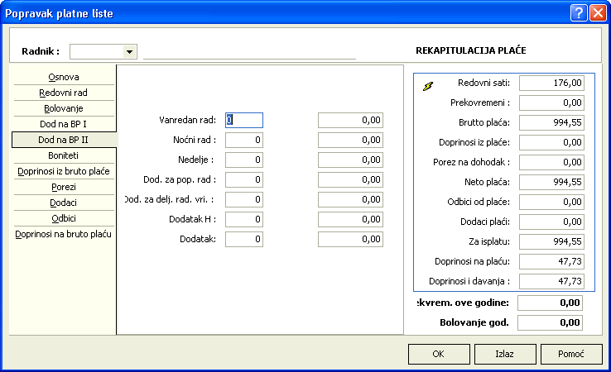
Task: Switch to the Porezi tab
Action: tap(64, 187)
